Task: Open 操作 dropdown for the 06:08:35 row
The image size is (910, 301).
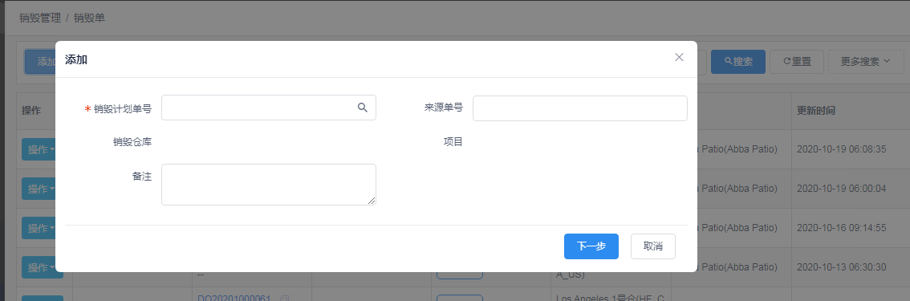Action: (x=39, y=149)
